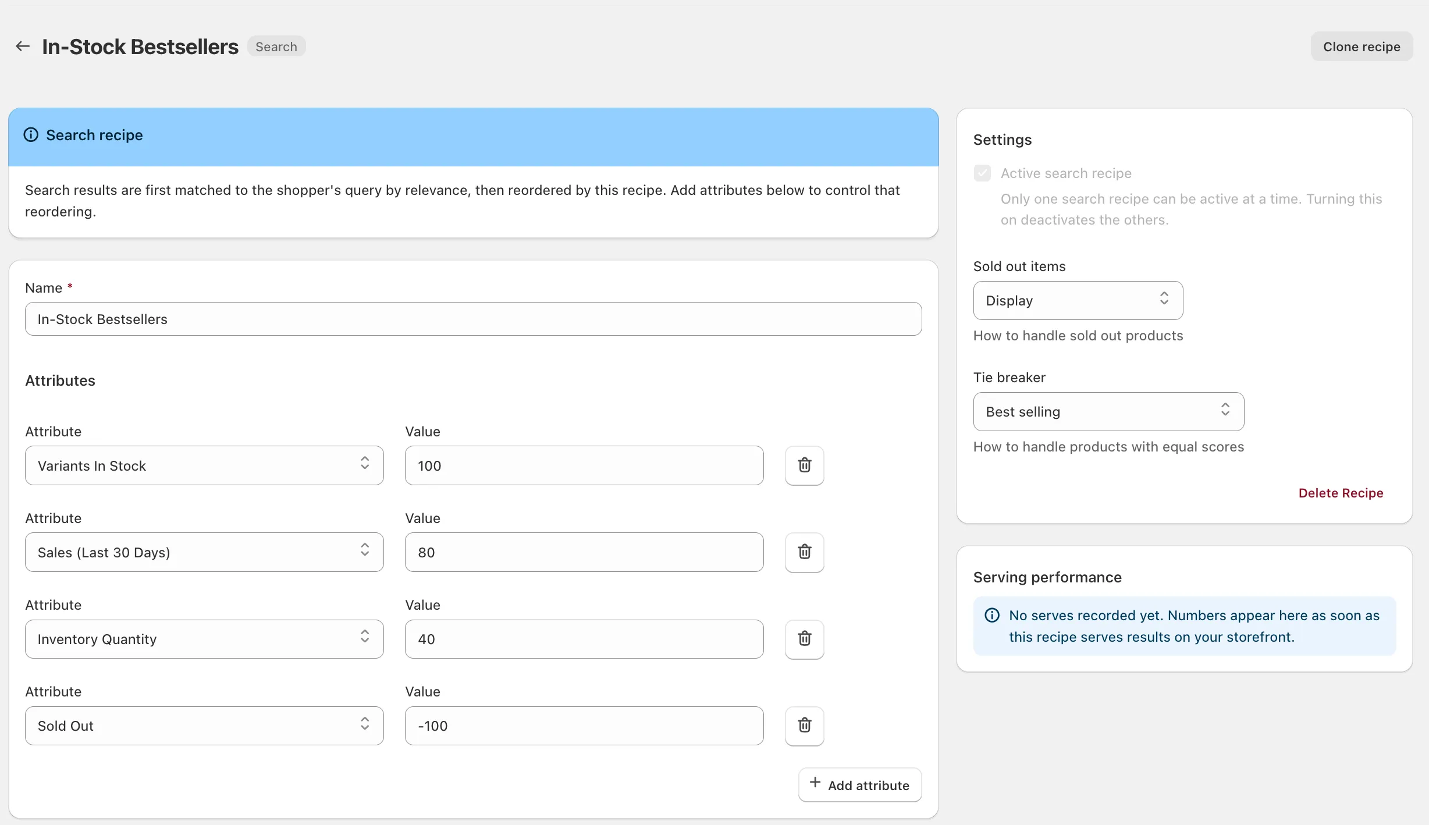This screenshot has height=825, width=1429.
Task: Click the Search recipe info icon
Action: [x=31, y=135]
